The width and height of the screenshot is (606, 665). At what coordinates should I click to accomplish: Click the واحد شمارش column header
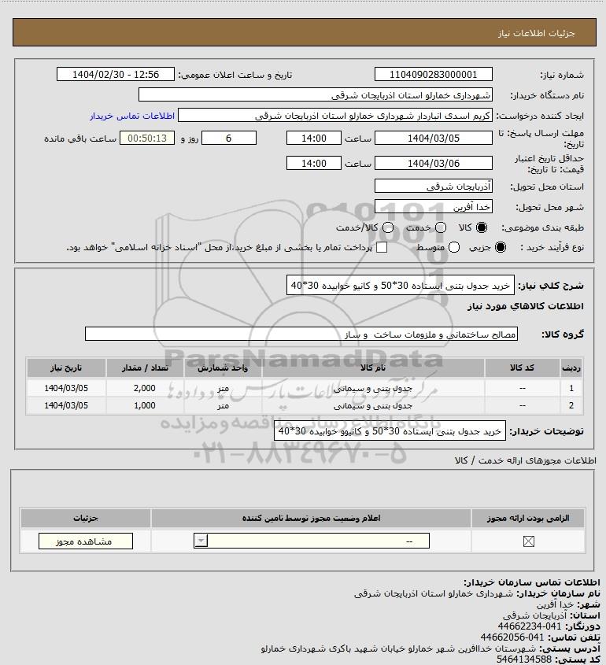click(x=223, y=368)
